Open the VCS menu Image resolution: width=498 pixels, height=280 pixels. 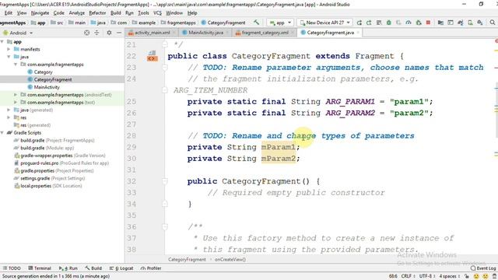(x=157, y=13)
